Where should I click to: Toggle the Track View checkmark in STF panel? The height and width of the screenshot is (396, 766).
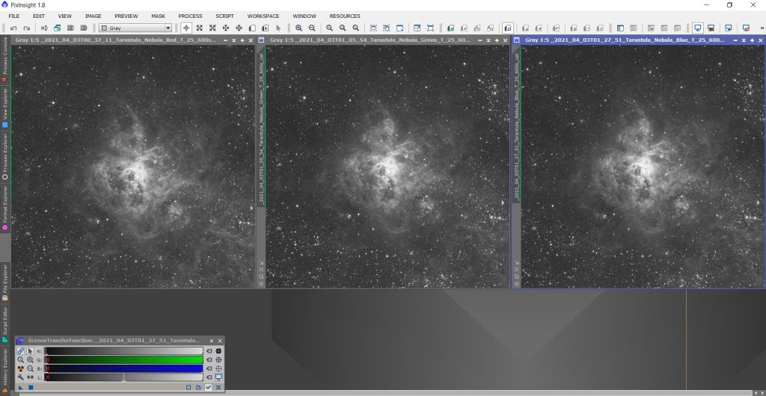[209, 388]
